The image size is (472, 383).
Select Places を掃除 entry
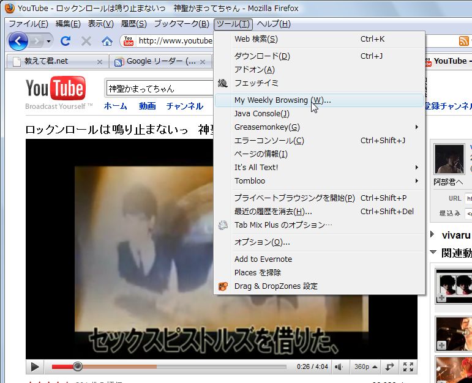coord(319,273)
